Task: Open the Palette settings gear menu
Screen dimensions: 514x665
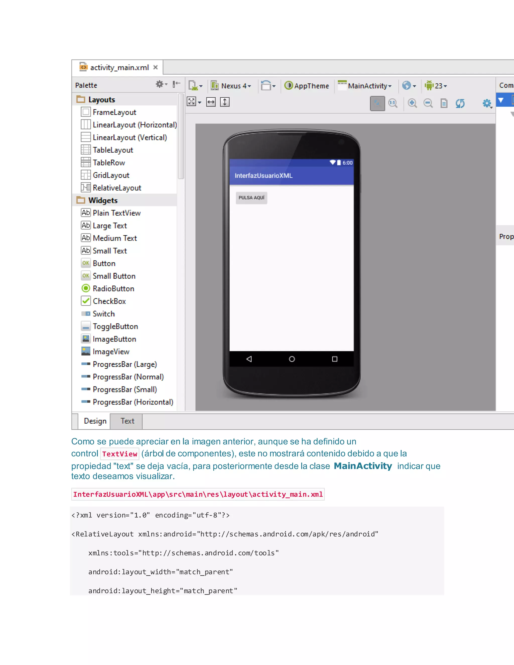Action: [161, 84]
